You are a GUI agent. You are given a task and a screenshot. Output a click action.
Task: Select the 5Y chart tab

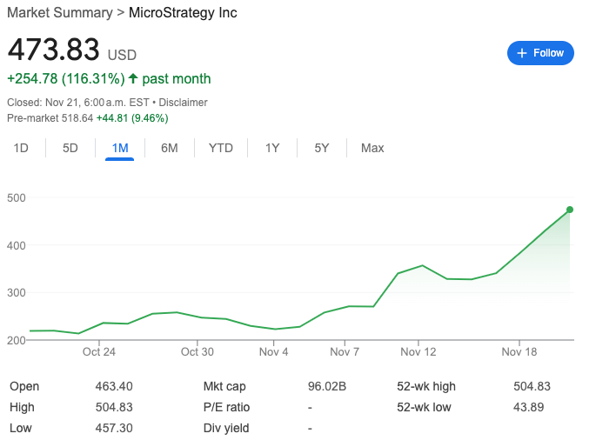pos(322,148)
